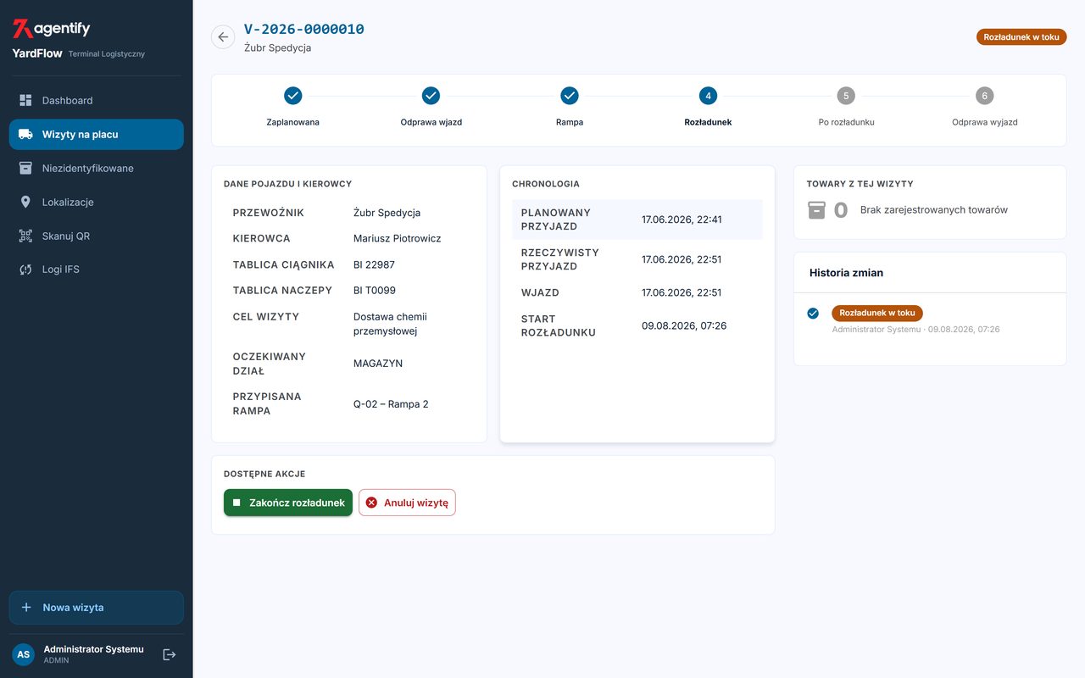This screenshot has height=678, width=1085.
Task: Open the Dashboard menu item
Action: tap(97, 100)
